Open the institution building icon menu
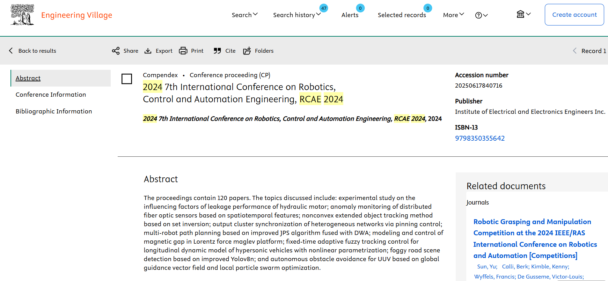 [x=523, y=14]
